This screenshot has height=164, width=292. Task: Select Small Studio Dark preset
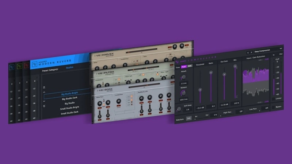pyautogui.click(x=69, y=113)
